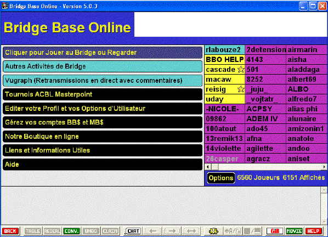Select player -NICOLE- in the list

tap(225, 109)
